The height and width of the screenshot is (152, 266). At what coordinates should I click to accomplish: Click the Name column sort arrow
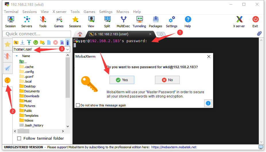point(17,56)
